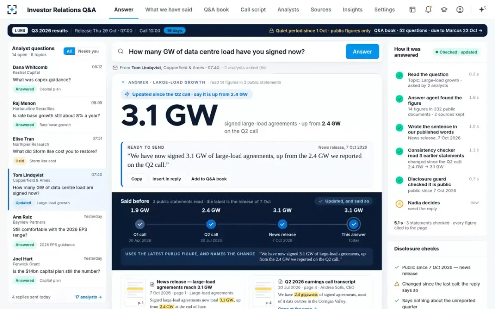
Task: Open the 17 analysts link
Action: 88,297
